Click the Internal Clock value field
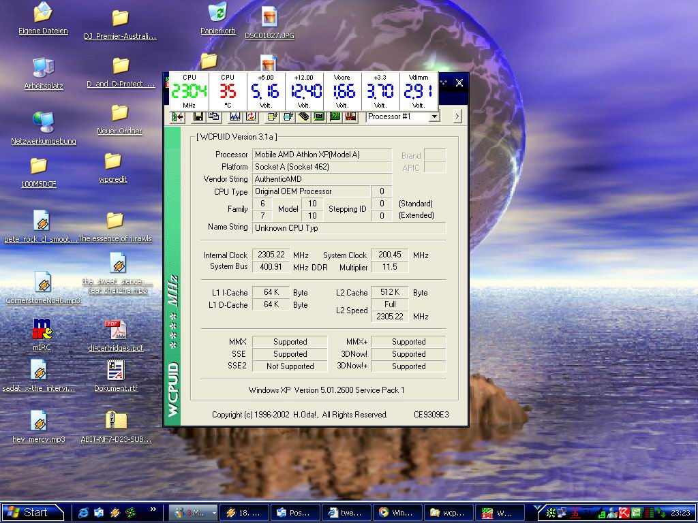The image size is (698, 523). tap(271, 255)
